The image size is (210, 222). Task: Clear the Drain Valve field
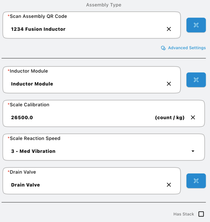coord(169,185)
